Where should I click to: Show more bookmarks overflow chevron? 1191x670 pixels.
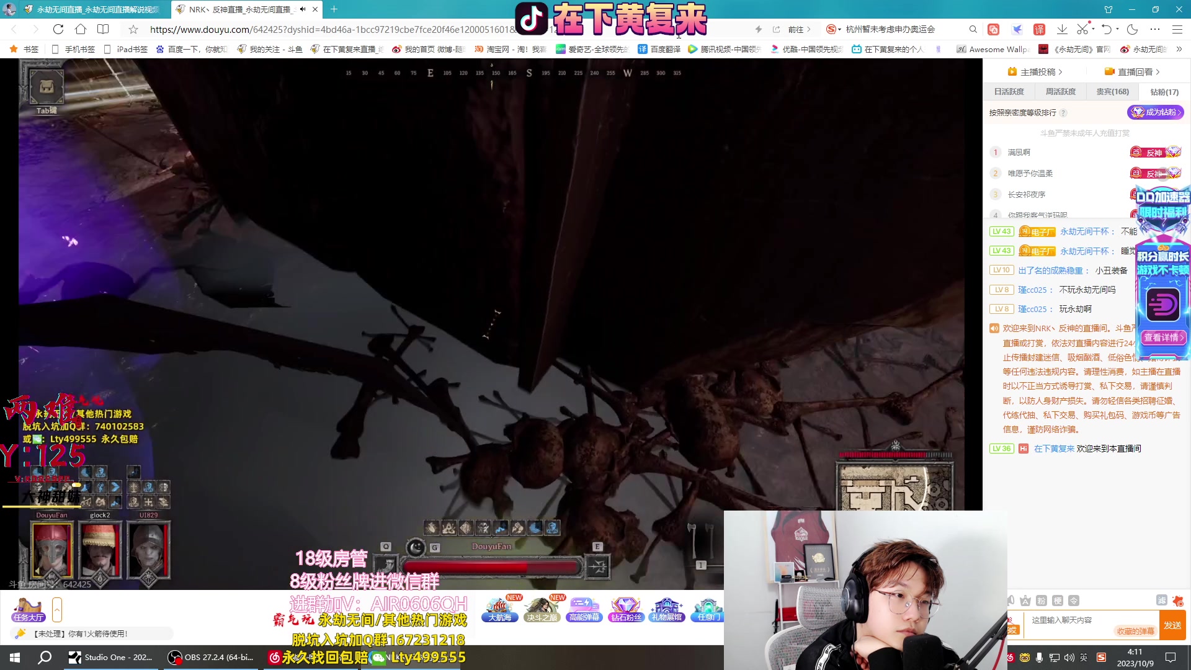pos(1179,49)
